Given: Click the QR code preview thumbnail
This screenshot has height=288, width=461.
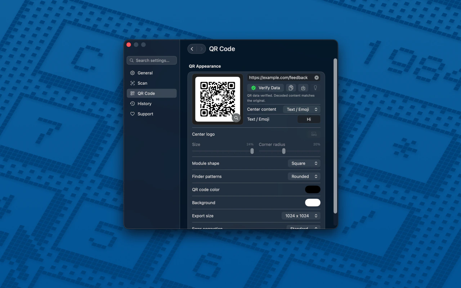Looking at the screenshot, I should point(218,99).
